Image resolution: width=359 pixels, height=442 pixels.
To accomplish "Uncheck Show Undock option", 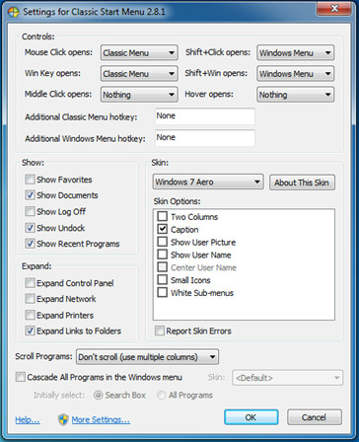I will point(30,228).
